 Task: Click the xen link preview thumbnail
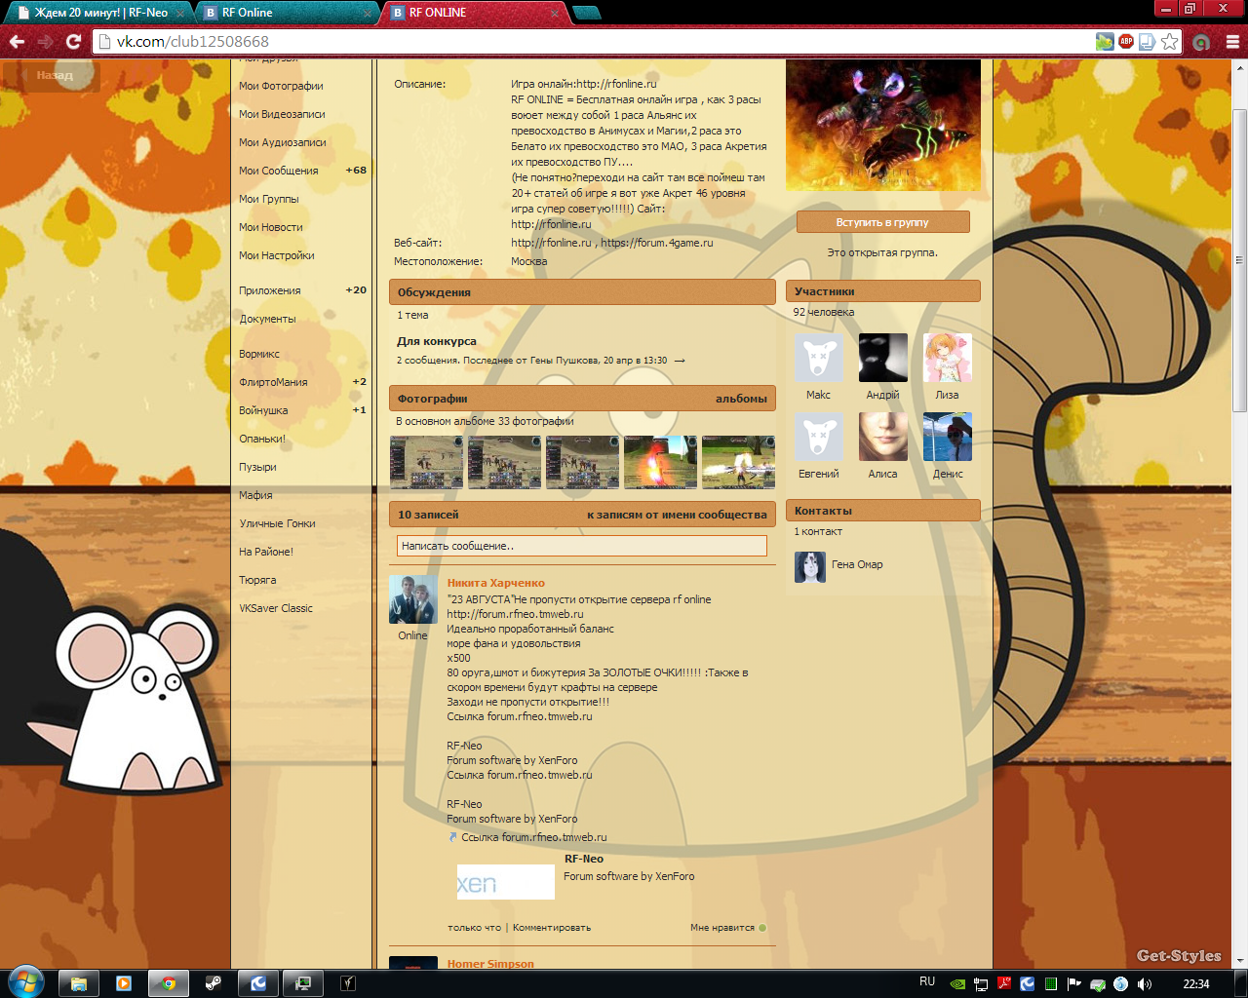(505, 882)
